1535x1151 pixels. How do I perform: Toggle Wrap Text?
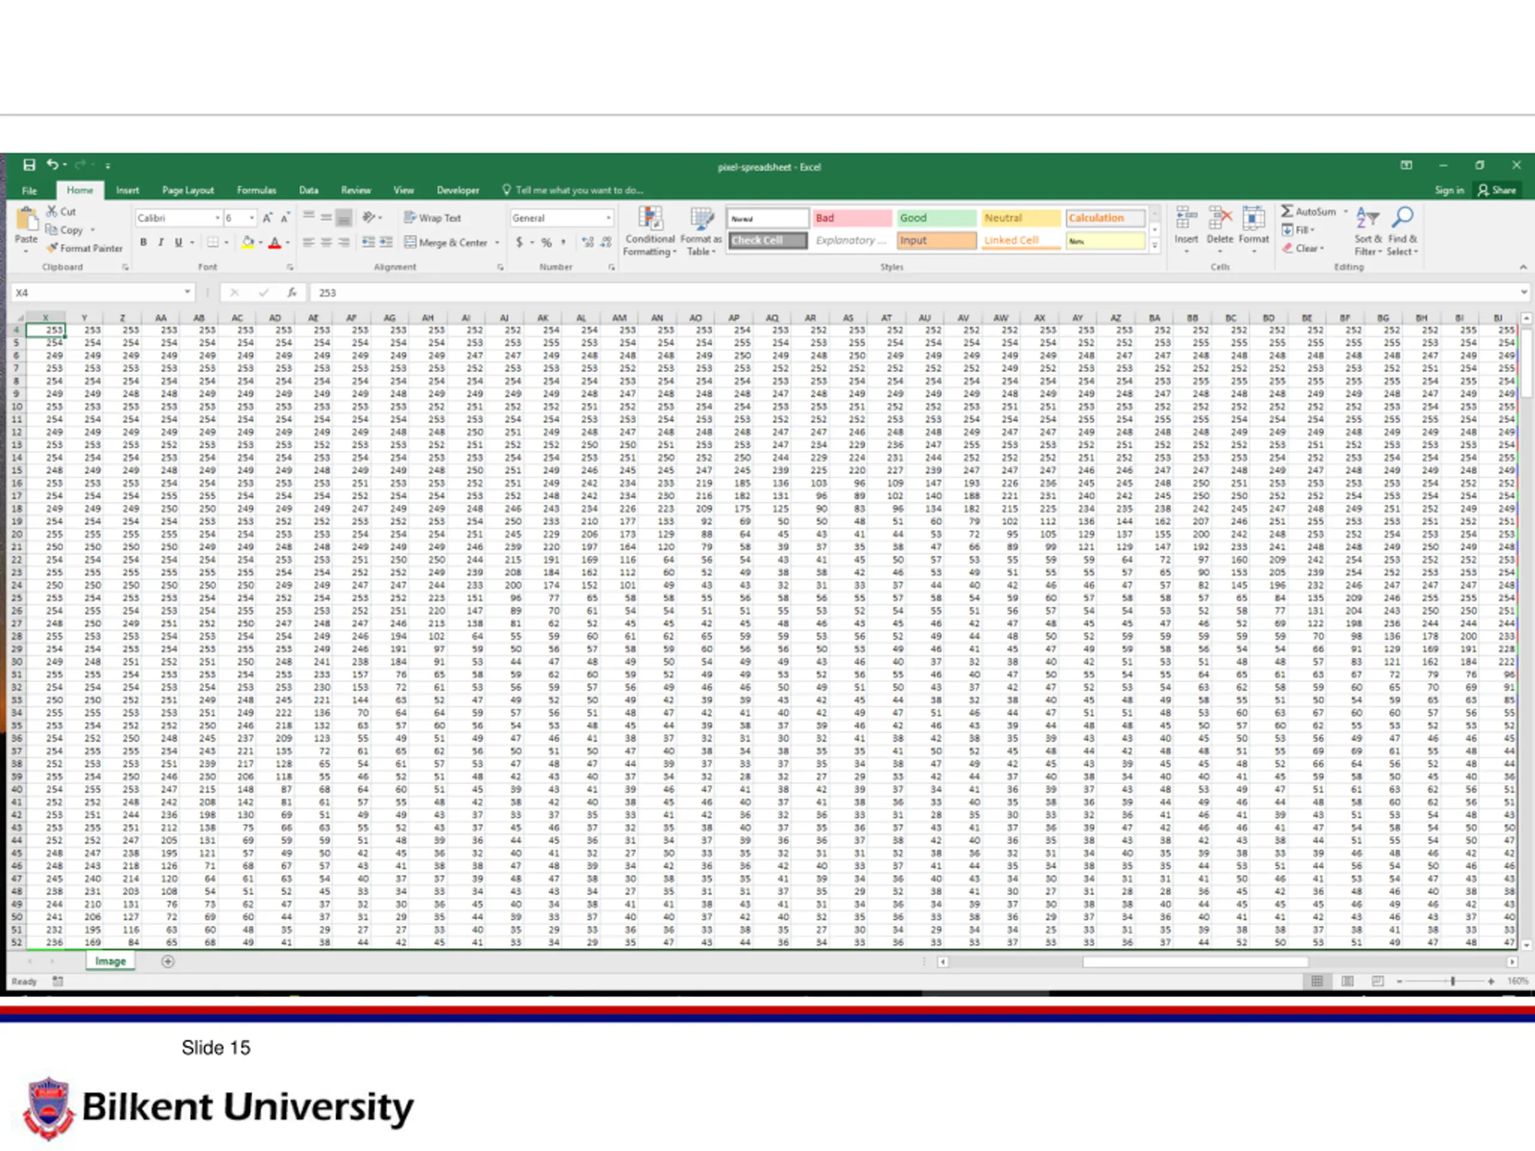[x=432, y=218]
